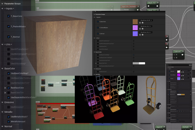This screenshot has width=195, height=130.
Task: Click browse-to-asset icon in T_PackedMasks row
Action: pyautogui.click(x=143, y=29)
